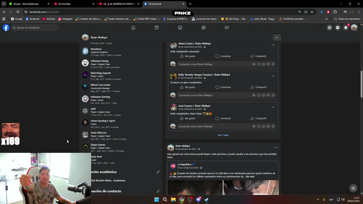Open the Gaming icon in top bar

227,27
